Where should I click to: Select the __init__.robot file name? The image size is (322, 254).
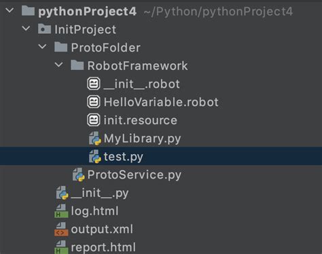point(142,84)
